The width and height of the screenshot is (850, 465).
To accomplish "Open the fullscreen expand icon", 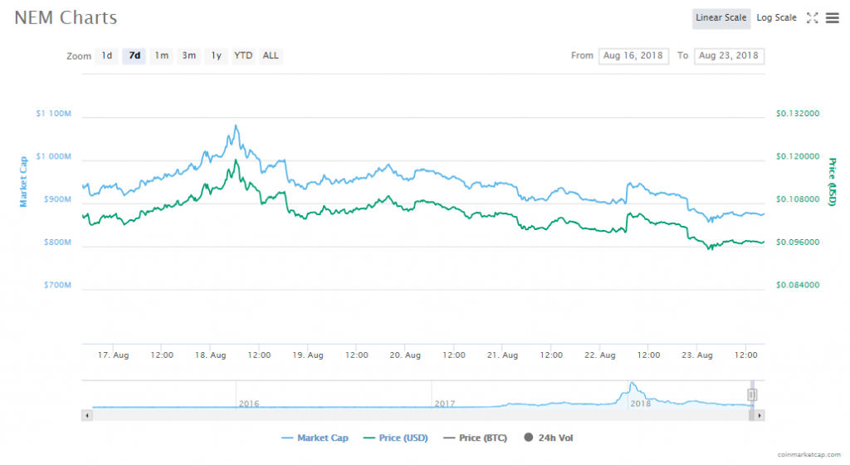I will click(x=812, y=18).
